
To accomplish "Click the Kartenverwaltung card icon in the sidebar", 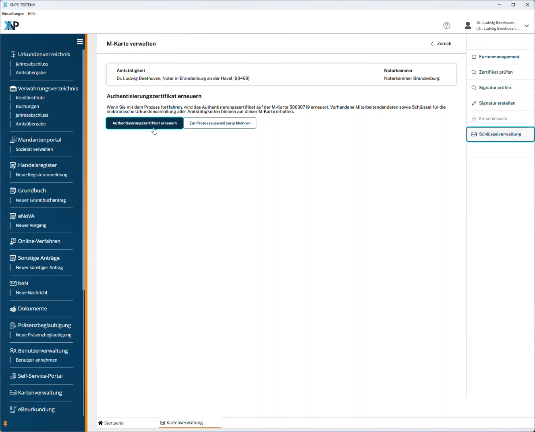I will 13,393.
